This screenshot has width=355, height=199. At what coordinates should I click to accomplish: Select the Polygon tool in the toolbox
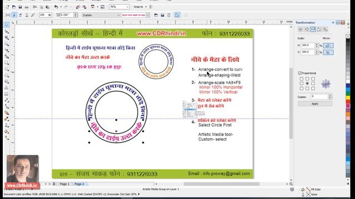pyautogui.click(x=7, y=75)
